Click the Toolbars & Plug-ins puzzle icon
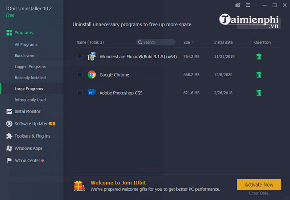The height and width of the screenshot is (200, 290). click(x=9, y=136)
